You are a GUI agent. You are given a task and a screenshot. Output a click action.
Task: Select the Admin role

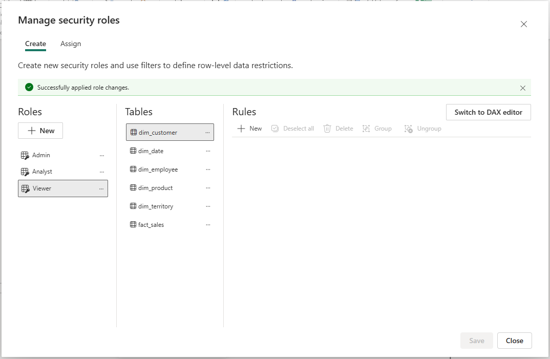point(63,155)
